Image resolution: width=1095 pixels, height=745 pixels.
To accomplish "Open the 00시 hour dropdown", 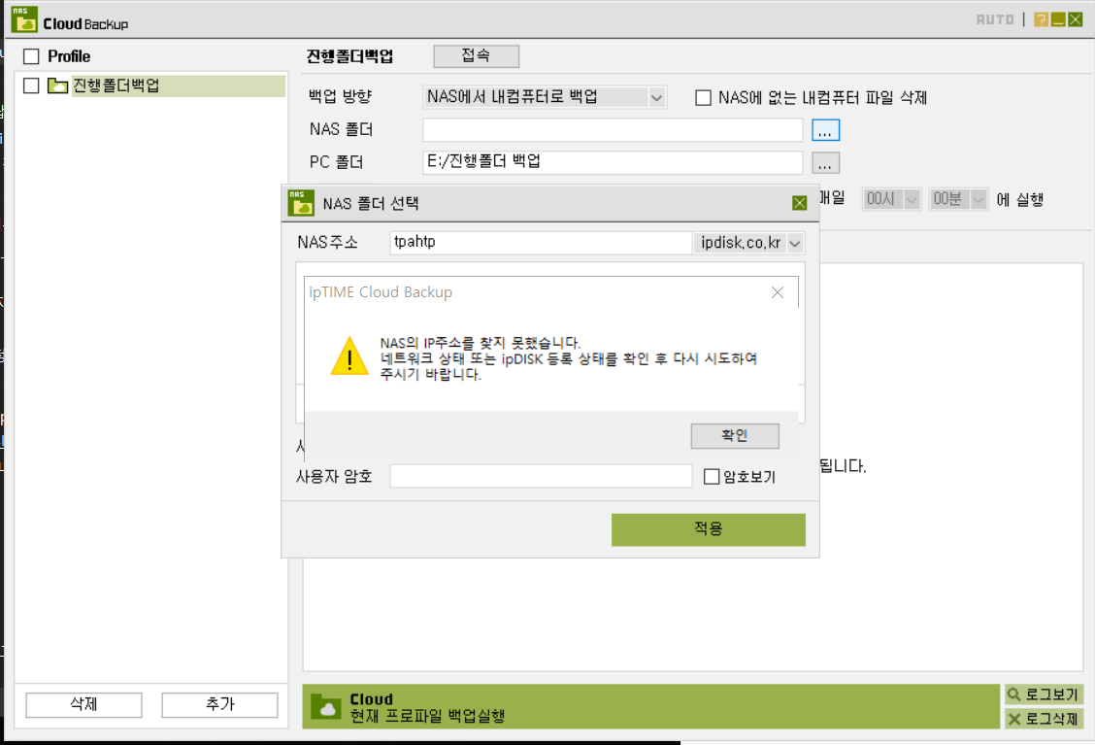I will tap(892, 199).
